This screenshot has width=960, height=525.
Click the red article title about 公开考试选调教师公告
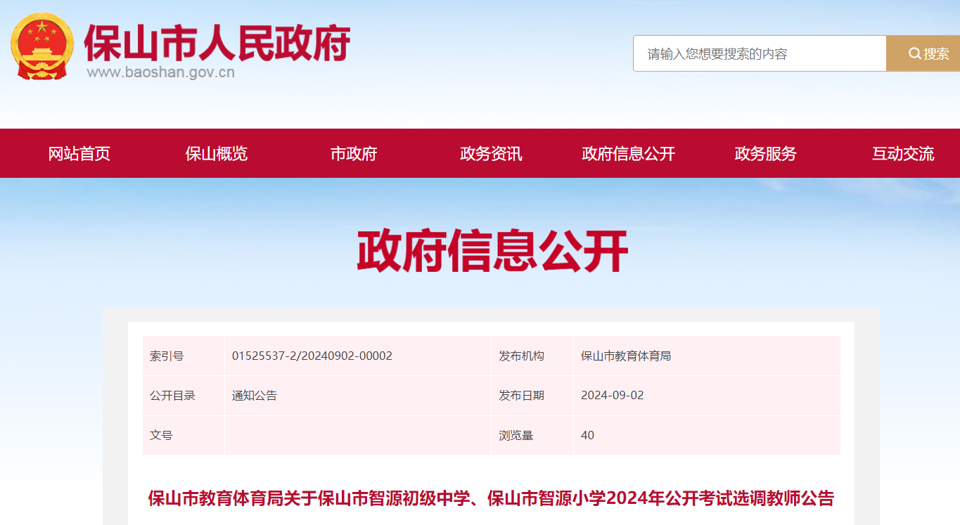(491, 498)
